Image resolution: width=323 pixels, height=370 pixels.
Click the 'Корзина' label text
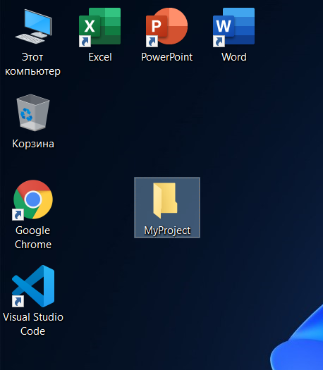click(33, 144)
